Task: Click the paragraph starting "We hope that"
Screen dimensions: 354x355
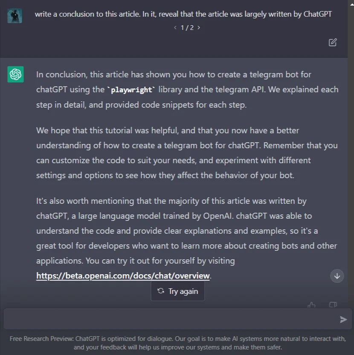Action: pos(187,153)
